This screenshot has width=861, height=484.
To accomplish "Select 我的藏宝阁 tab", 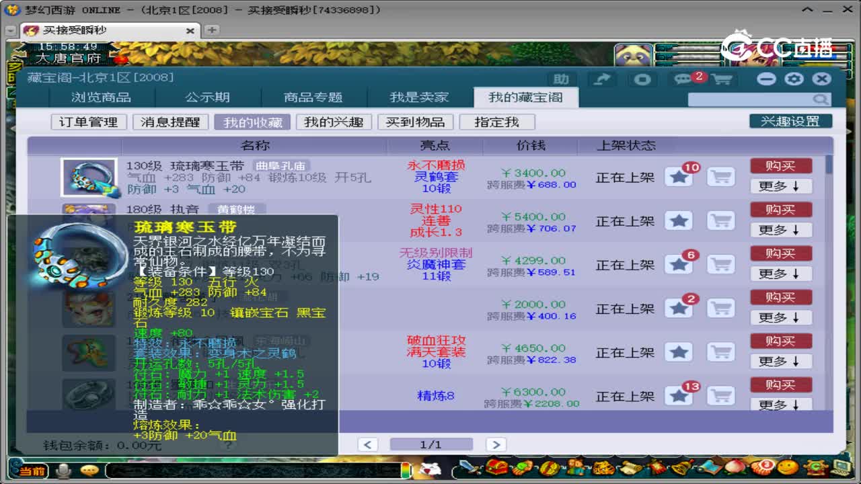I will (525, 97).
